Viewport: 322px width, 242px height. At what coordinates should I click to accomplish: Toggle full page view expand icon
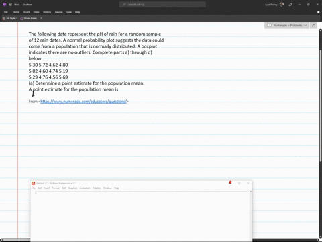(313, 25)
